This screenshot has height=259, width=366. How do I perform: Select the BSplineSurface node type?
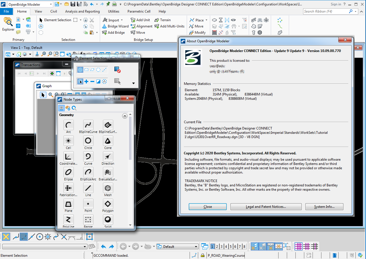point(108,125)
